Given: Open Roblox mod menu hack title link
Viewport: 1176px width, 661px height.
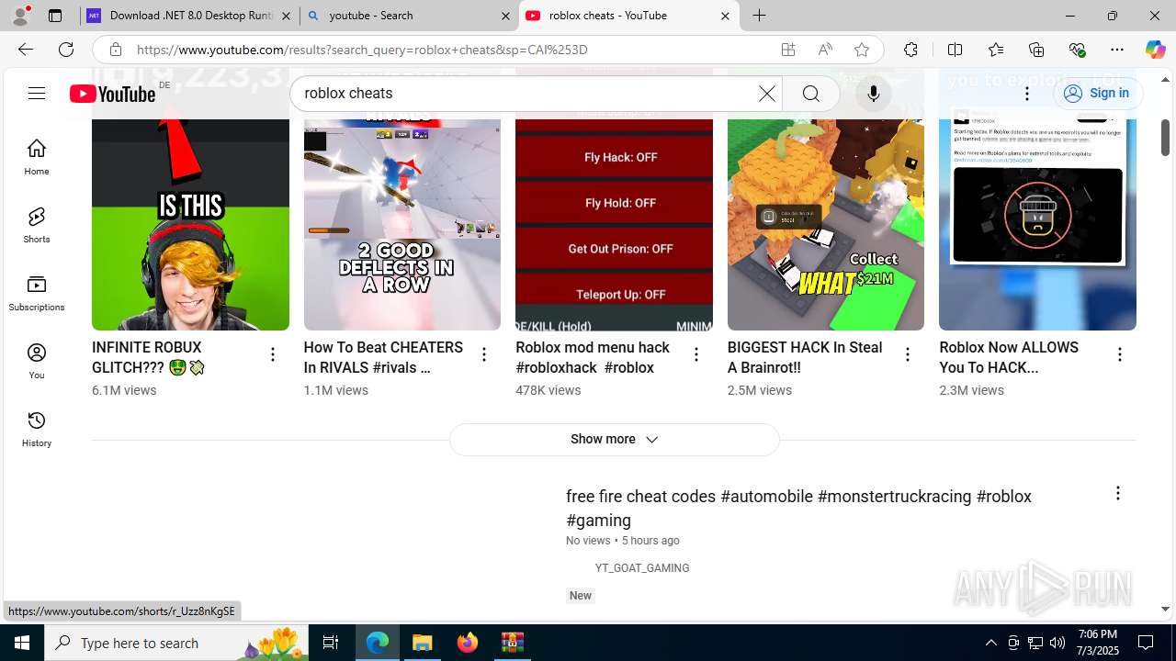Looking at the screenshot, I should 593,358.
